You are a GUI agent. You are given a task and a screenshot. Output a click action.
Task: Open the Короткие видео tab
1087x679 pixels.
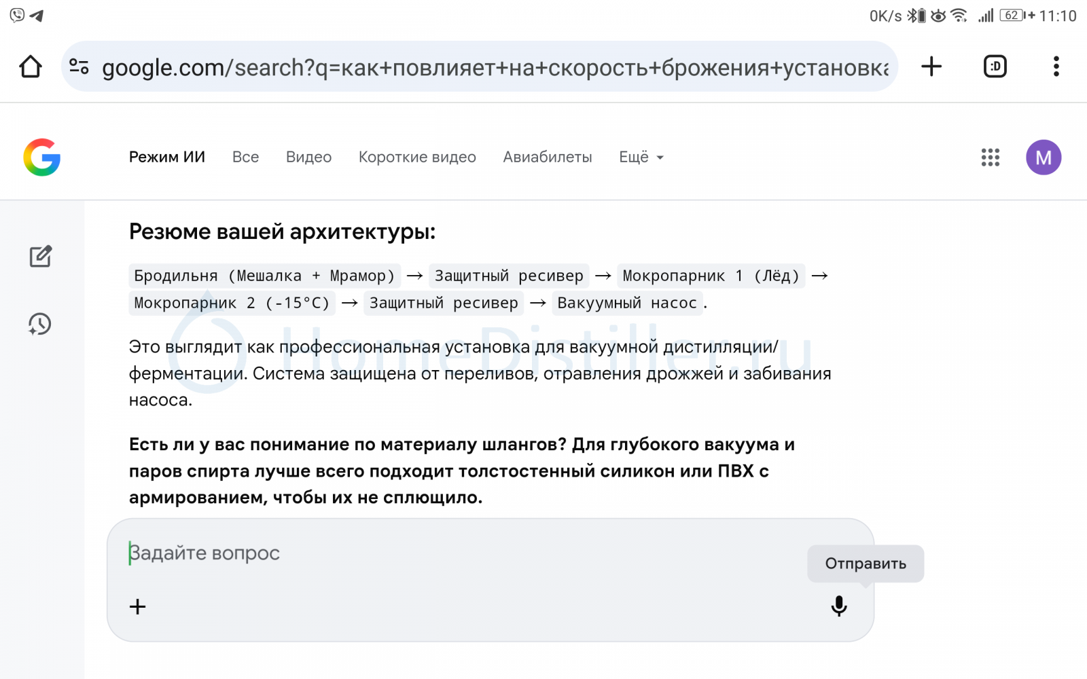(417, 158)
